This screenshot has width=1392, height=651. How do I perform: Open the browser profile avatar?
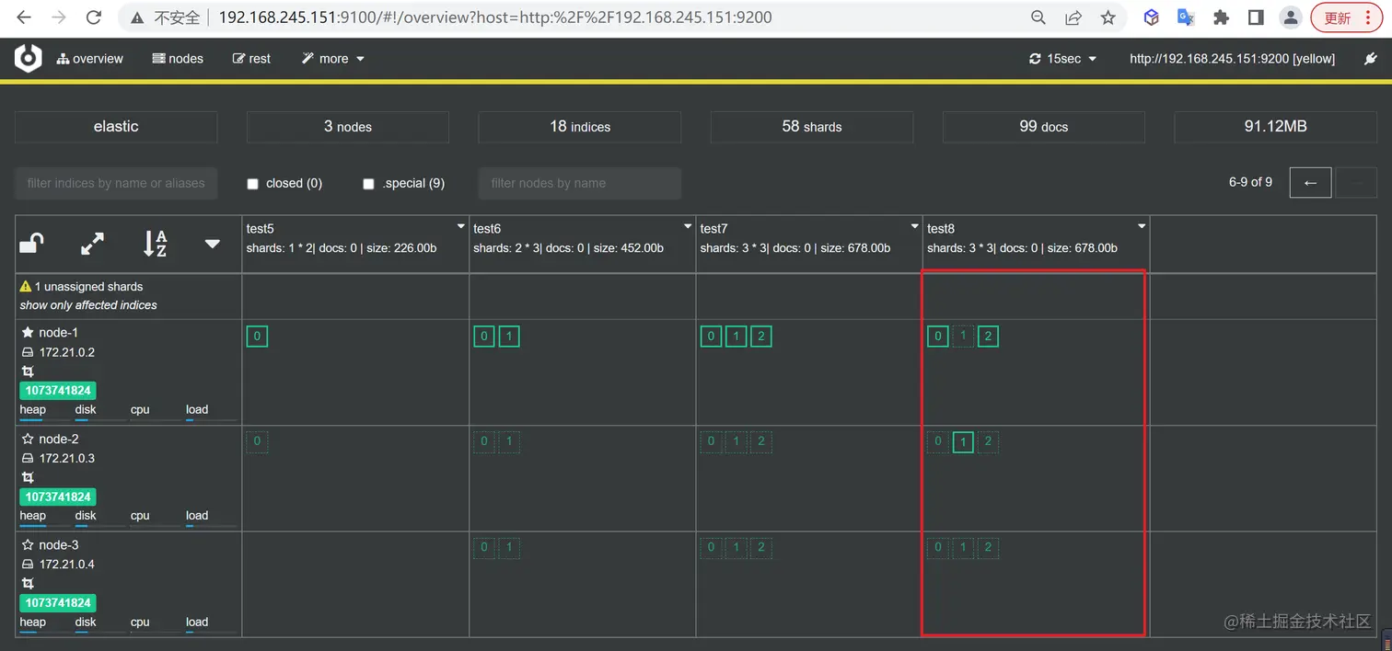1291,17
